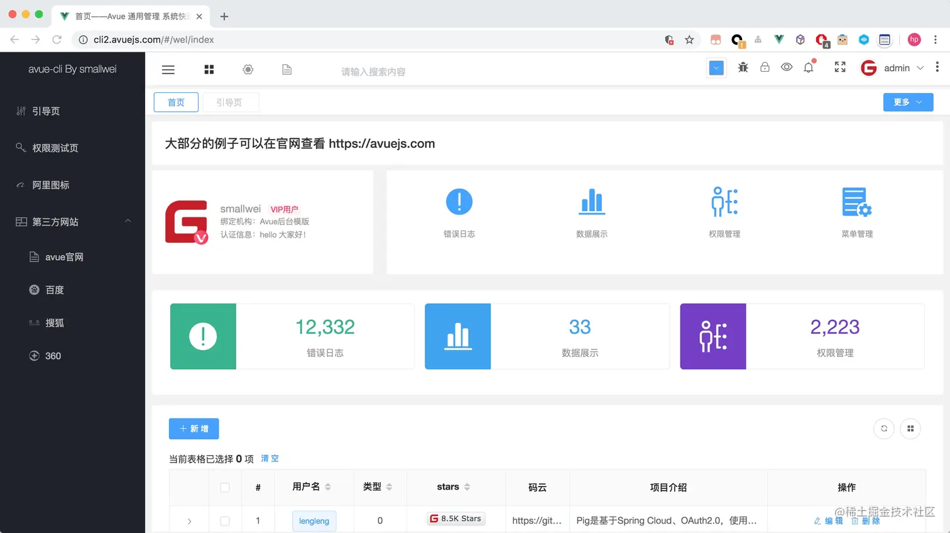Open the hp profile avatar in Chrome
Image resolution: width=950 pixels, height=533 pixels.
[914, 40]
